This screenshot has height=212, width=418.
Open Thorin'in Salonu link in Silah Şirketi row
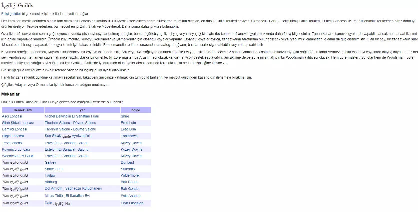pyautogui.click(x=70, y=123)
